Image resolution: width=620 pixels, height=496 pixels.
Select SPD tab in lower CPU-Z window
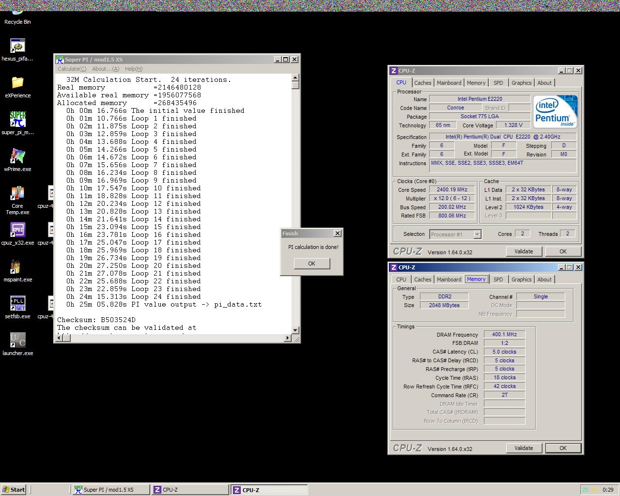[x=498, y=279]
